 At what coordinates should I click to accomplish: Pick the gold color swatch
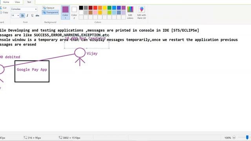[x=100, y=13]
